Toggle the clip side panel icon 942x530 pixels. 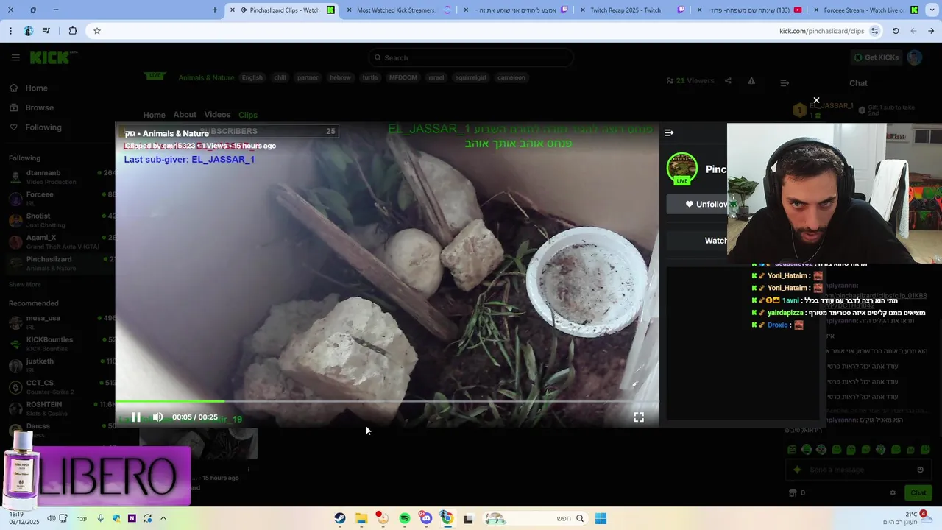(669, 132)
